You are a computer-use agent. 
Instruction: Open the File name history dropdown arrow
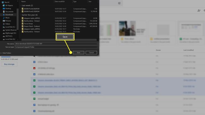pos(97,44)
